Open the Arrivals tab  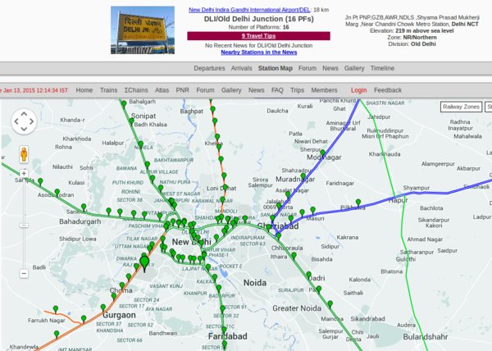pos(242,68)
